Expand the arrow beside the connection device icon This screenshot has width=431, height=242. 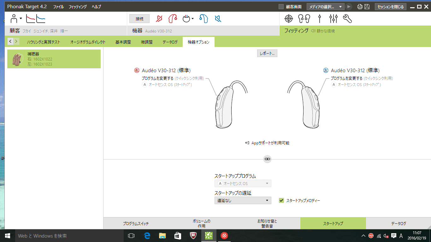click(192, 19)
